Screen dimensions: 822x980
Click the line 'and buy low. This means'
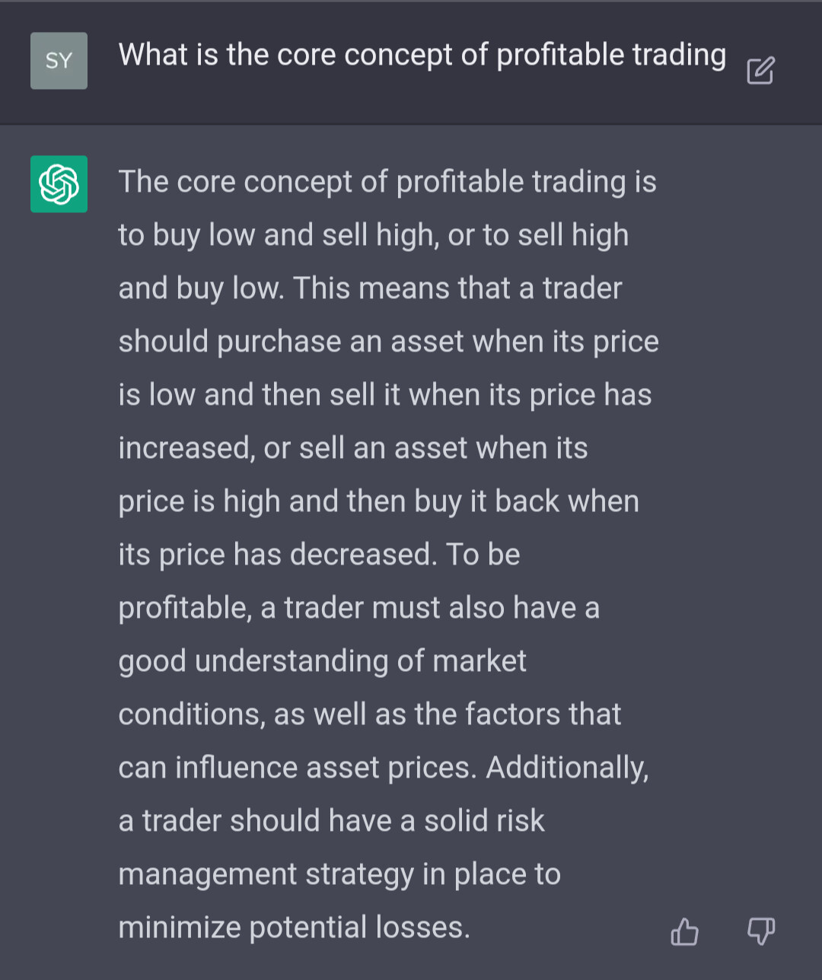coord(371,289)
